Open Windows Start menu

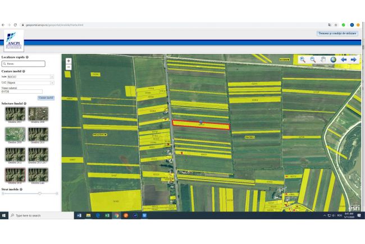[x=4, y=215]
